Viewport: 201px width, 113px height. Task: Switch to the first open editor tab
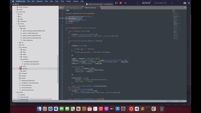coord(72,8)
